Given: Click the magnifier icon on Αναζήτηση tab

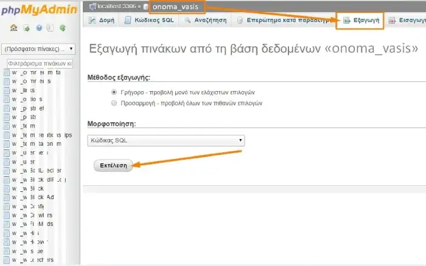Looking at the screenshot, I should coord(187,20).
